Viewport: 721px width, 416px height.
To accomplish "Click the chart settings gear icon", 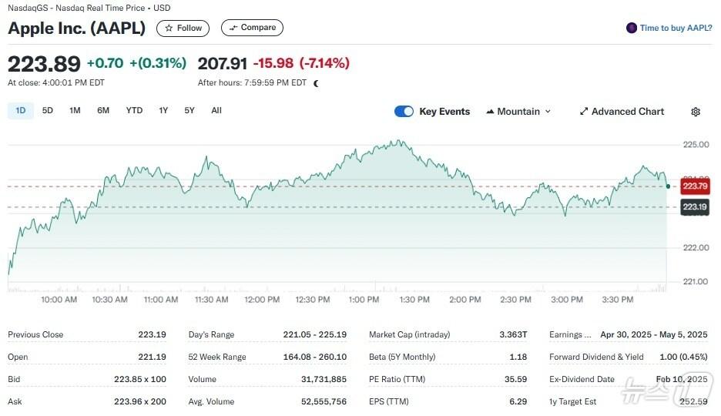I will [696, 112].
